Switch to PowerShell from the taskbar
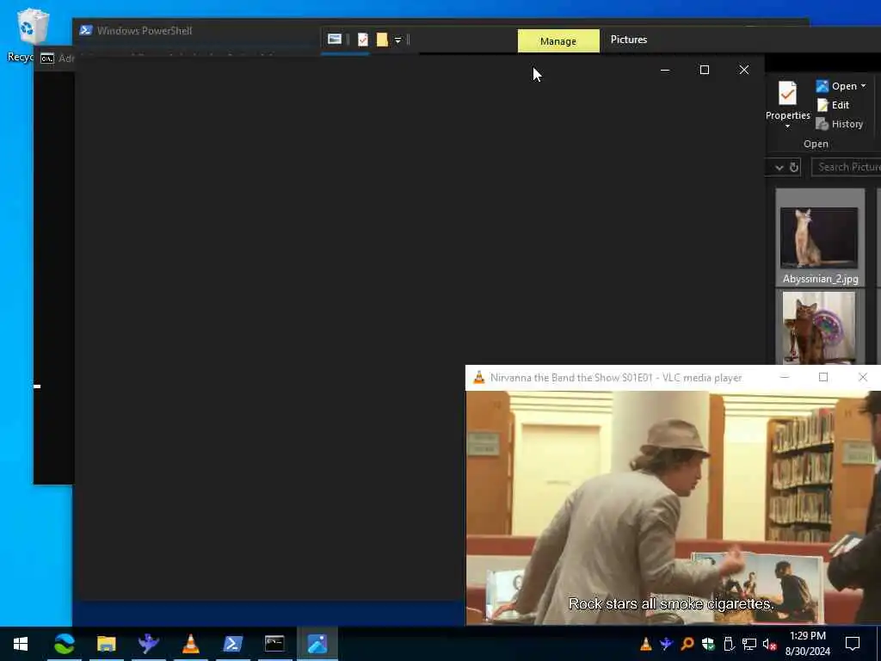 (232, 644)
